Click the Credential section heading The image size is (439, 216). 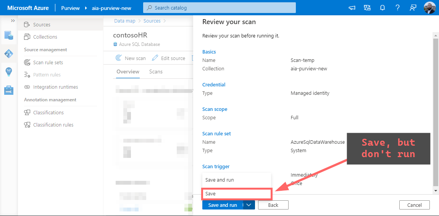pos(214,85)
